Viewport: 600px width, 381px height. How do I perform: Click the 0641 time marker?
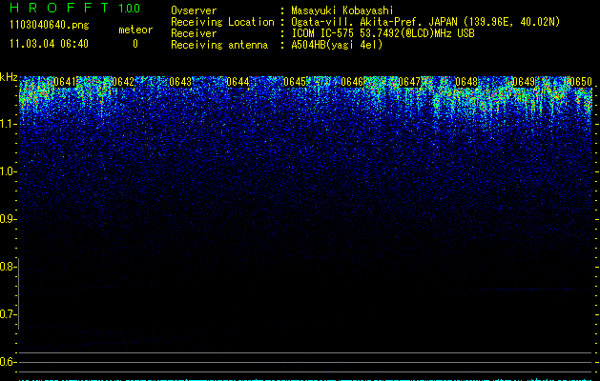pos(65,82)
